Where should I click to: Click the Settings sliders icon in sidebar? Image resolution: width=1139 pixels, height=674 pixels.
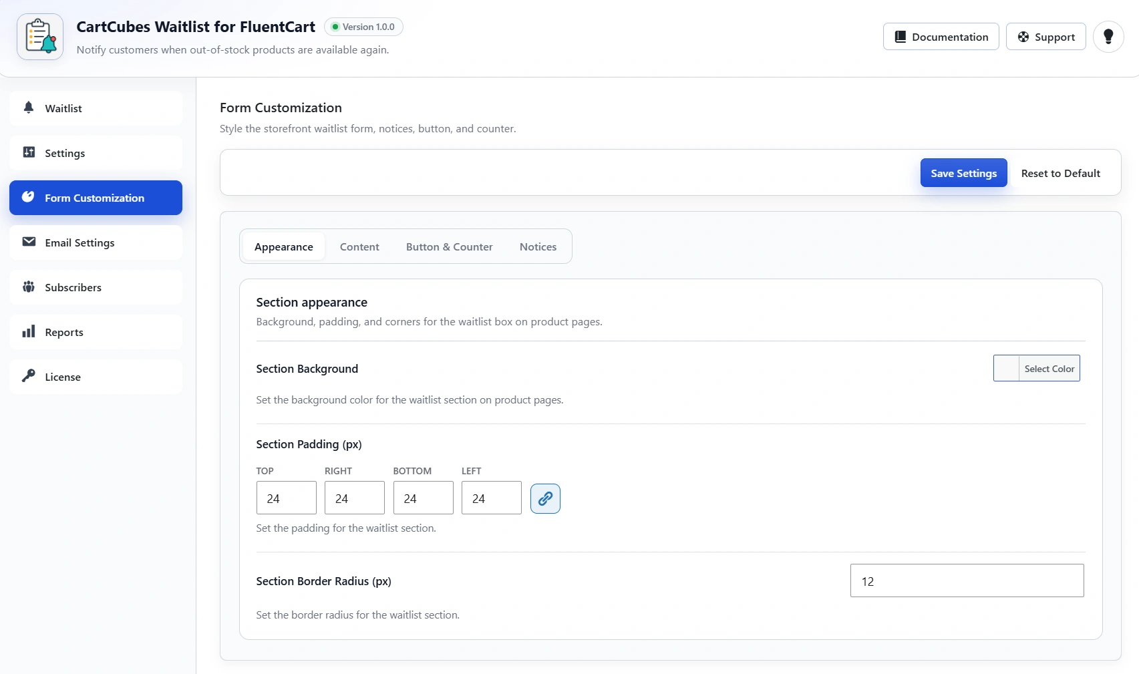pyautogui.click(x=29, y=152)
